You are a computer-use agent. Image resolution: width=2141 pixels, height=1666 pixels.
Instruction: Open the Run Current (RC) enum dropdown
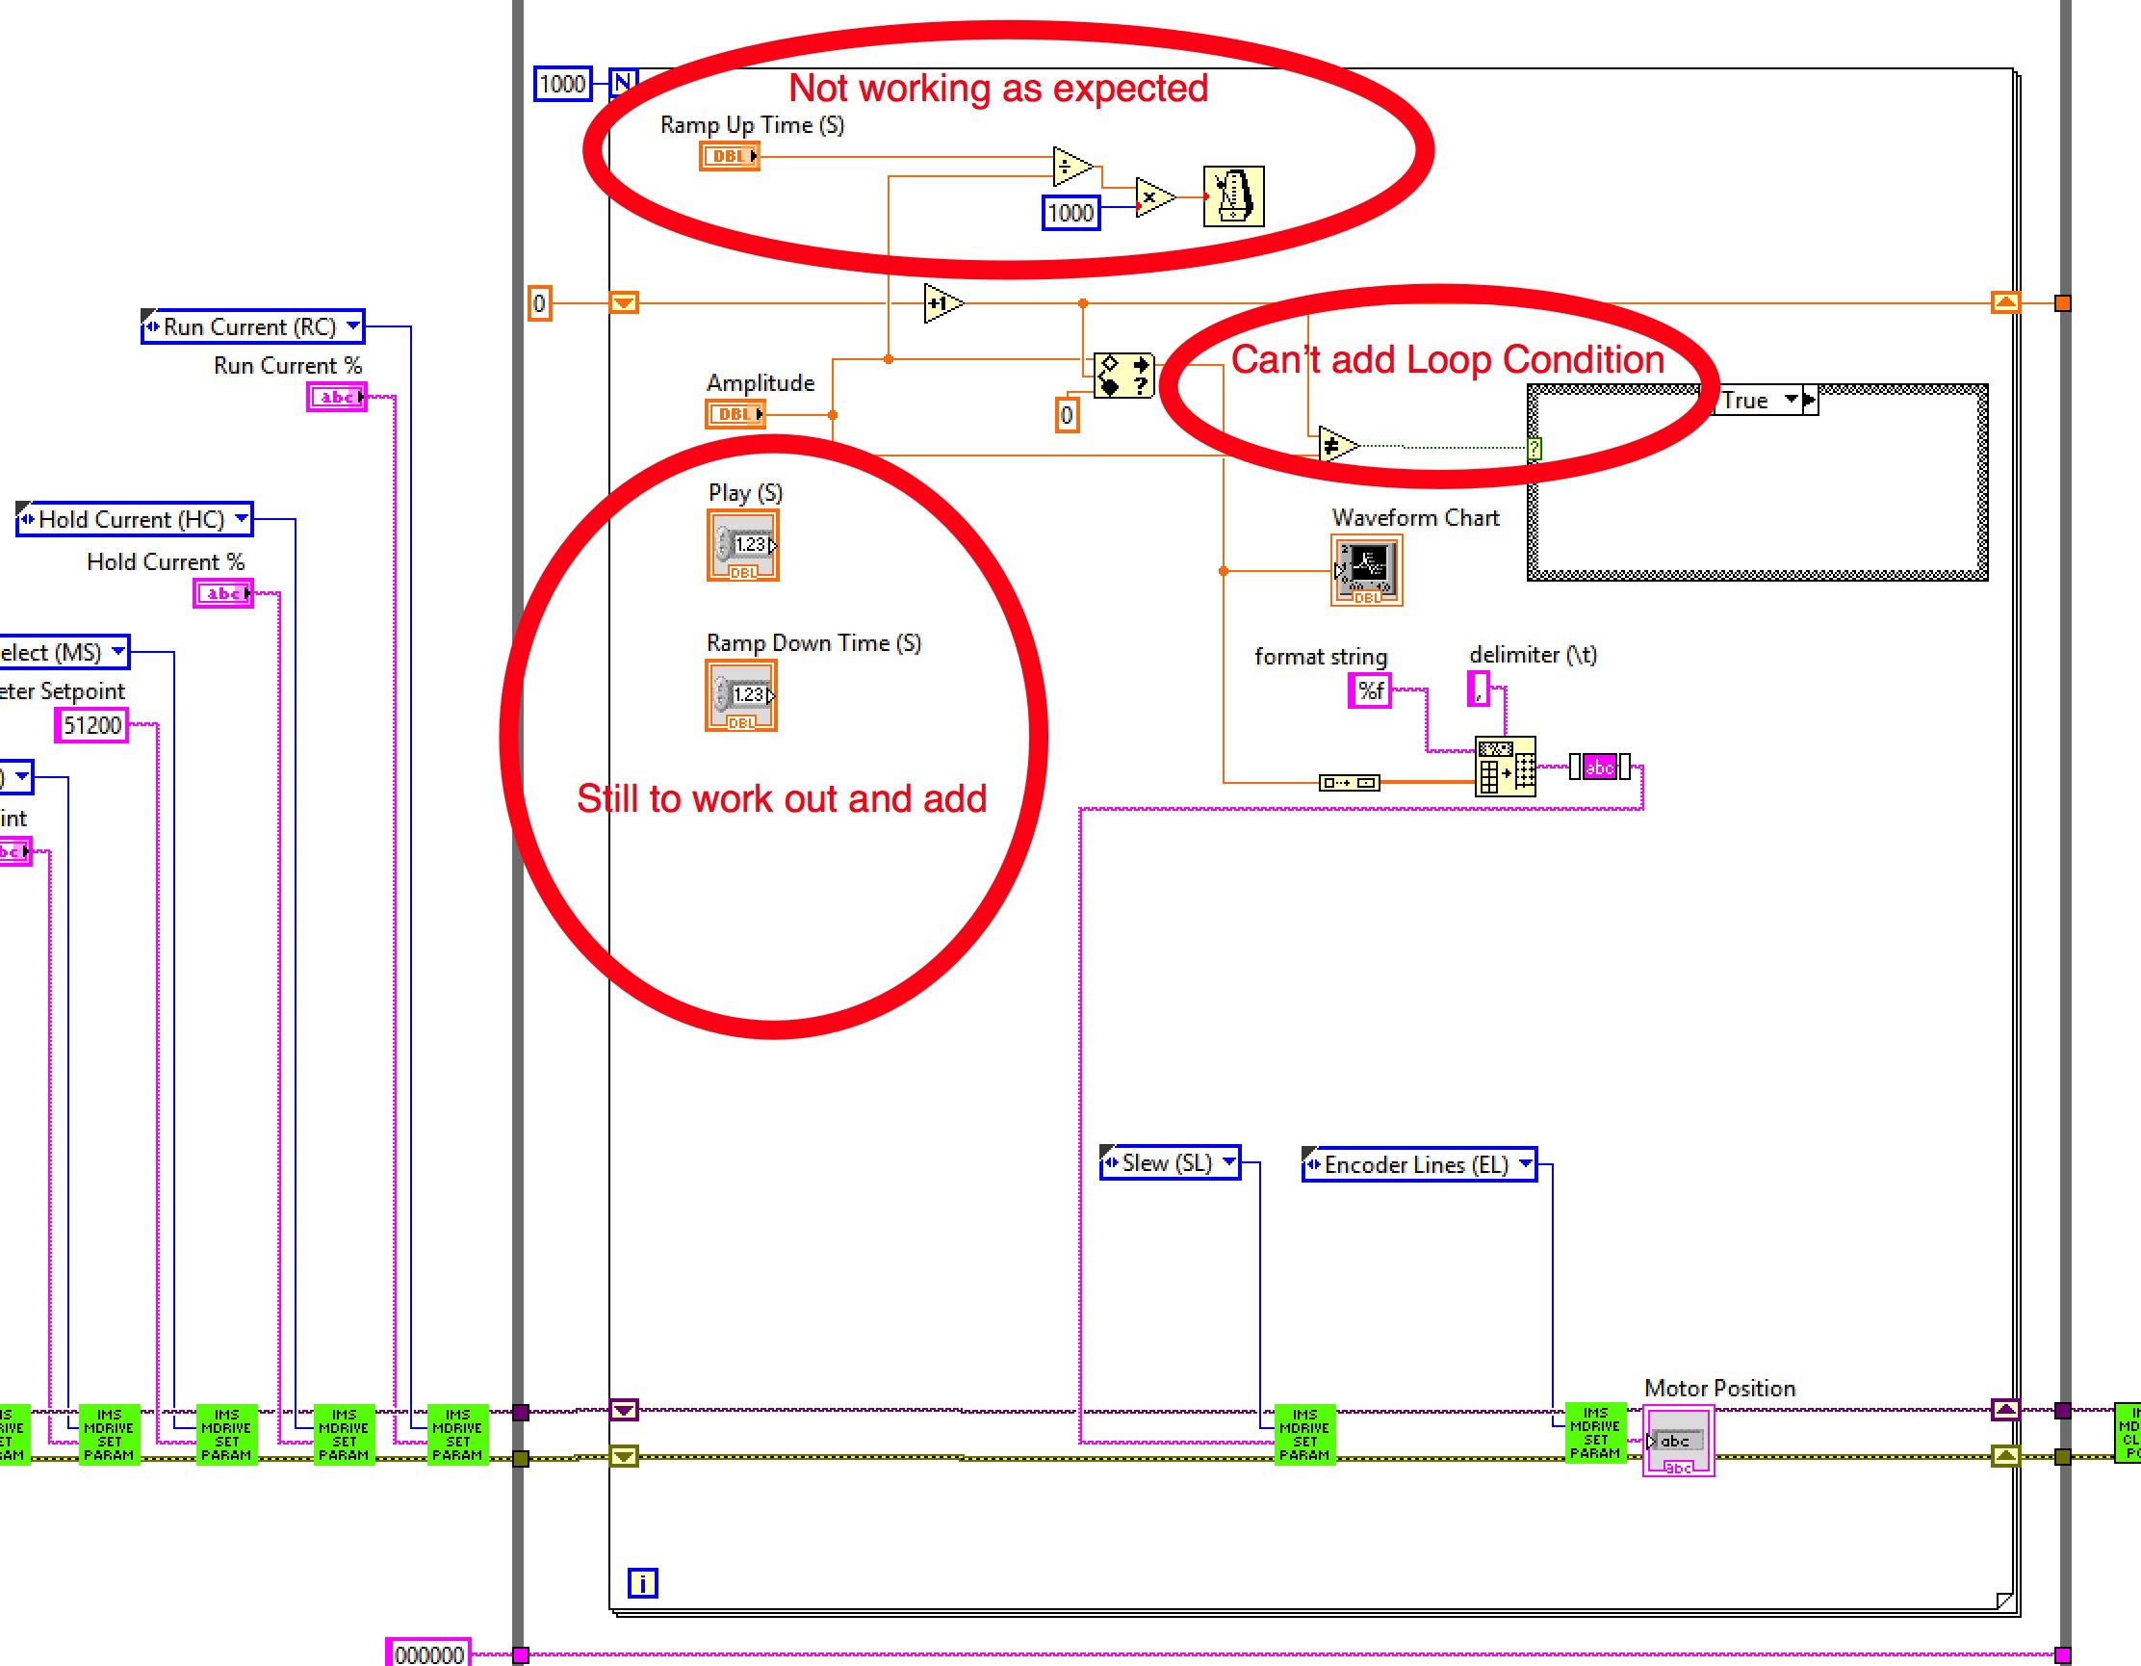tap(353, 326)
